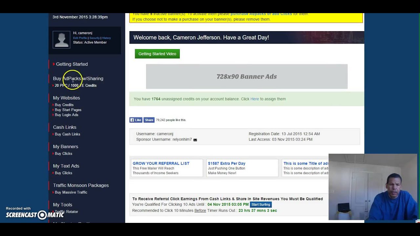
Task: Open Getting Started in the sidebar
Action: tap(72, 64)
